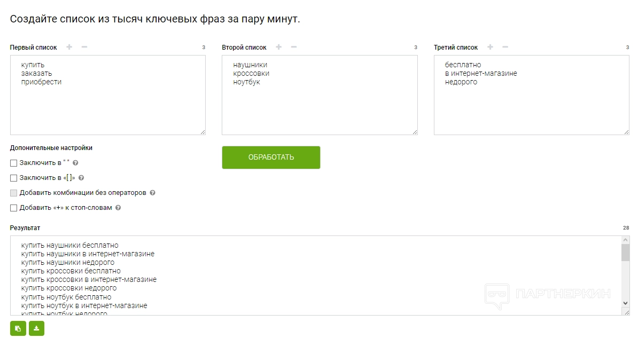Screen dimensions: 638x338
Task: Enable the Заключить в " " checkbox
Action: coord(14,163)
